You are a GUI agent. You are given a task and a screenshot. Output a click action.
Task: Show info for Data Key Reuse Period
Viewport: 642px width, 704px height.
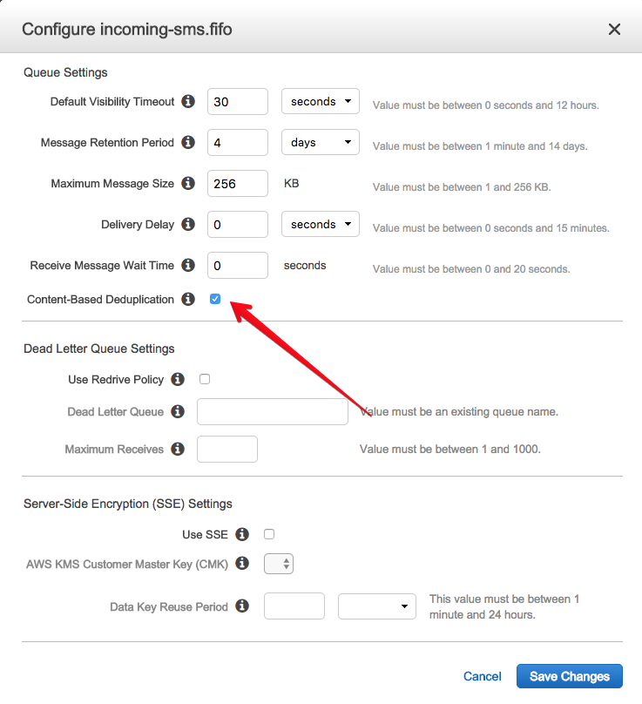click(242, 606)
